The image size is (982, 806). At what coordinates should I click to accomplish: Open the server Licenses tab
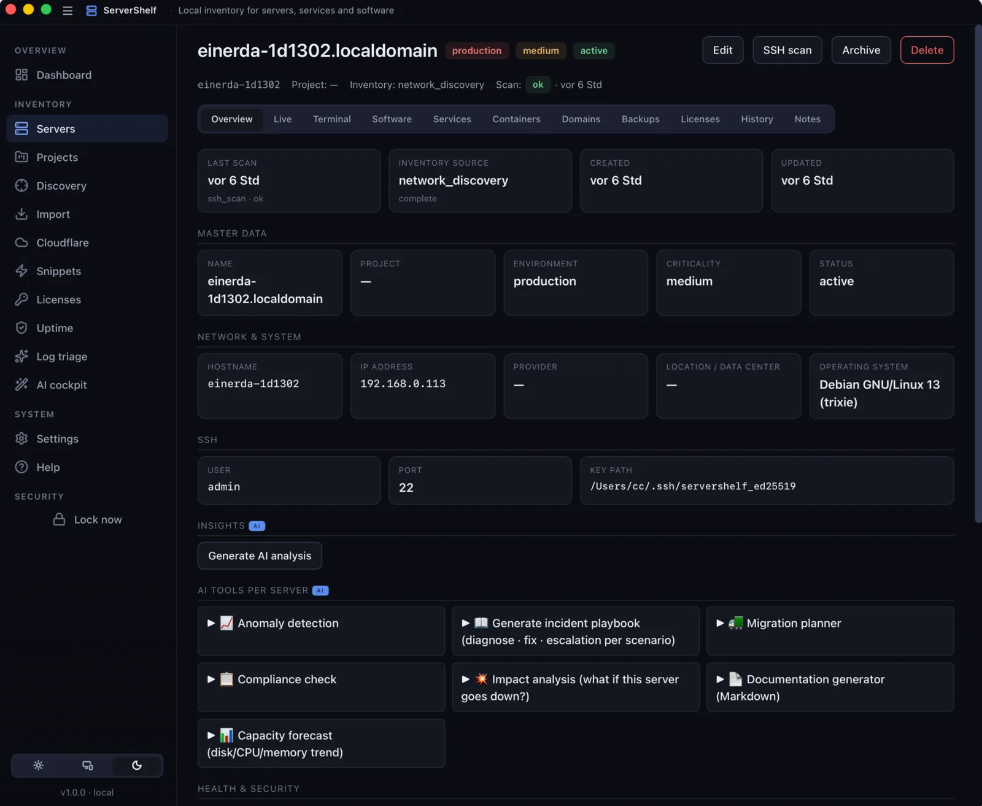click(700, 119)
